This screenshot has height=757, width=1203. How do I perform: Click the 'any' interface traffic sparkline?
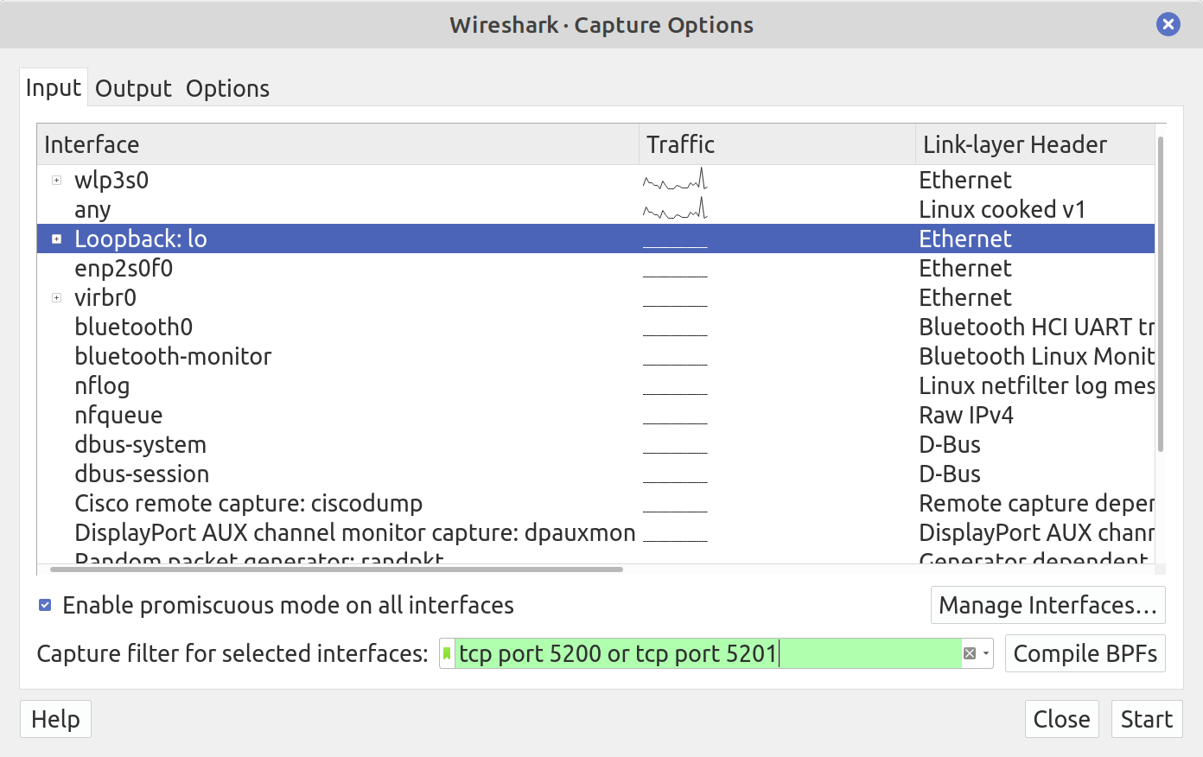pos(675,209)
